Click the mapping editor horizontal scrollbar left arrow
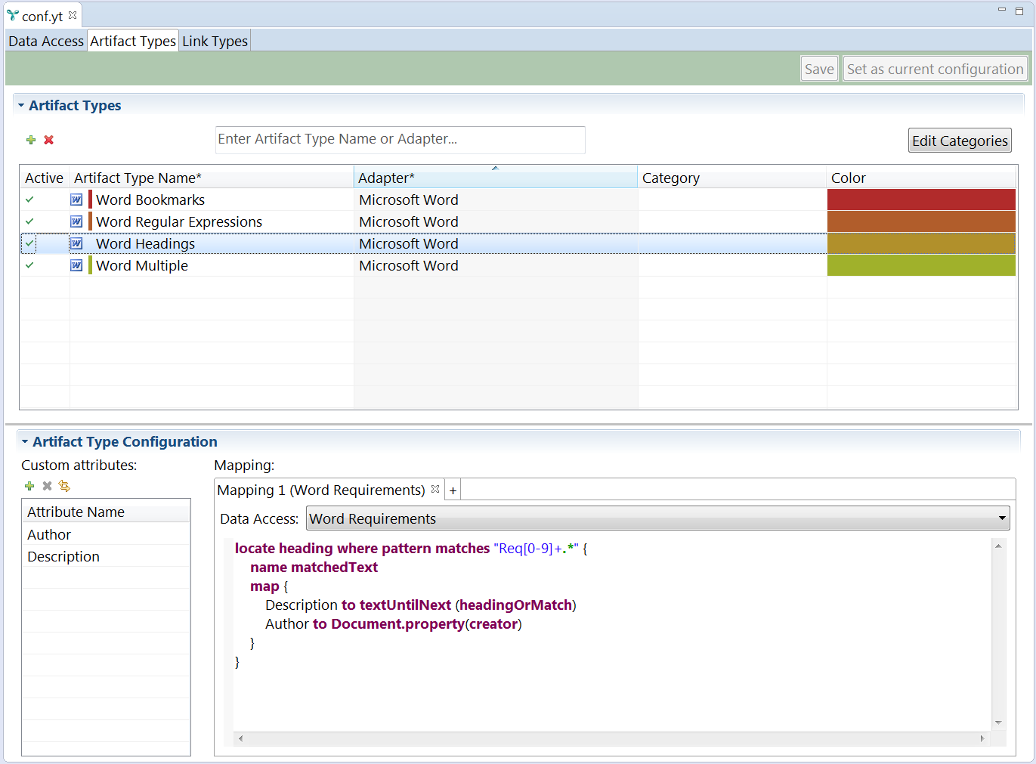This screenshot has width=1036, height=764. (241, 738)
